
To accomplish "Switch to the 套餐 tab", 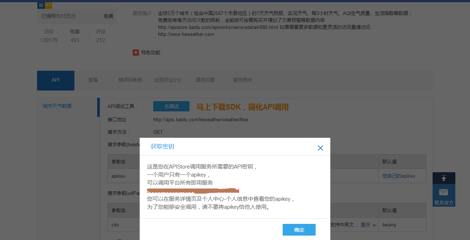I will [93, 80].
